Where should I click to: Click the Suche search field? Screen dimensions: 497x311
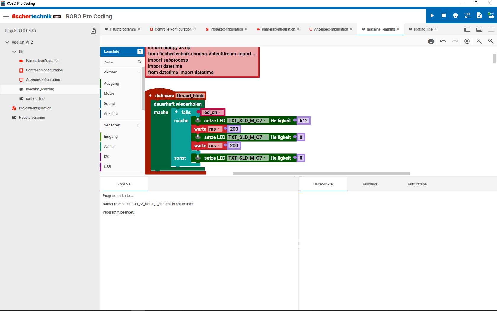120,62
